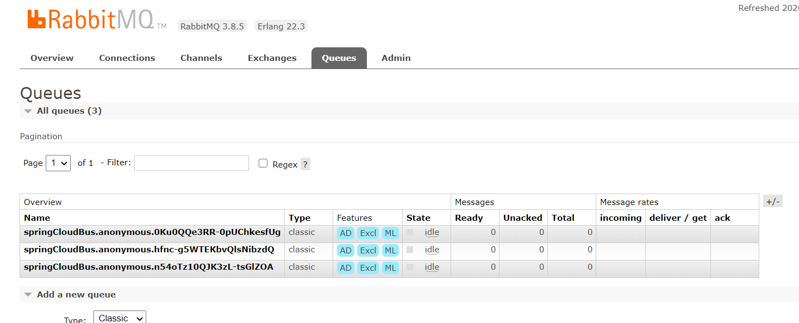Screen dimensions: 799x323
Task: Click the Regex help question mark
Action: coord(305,164)
